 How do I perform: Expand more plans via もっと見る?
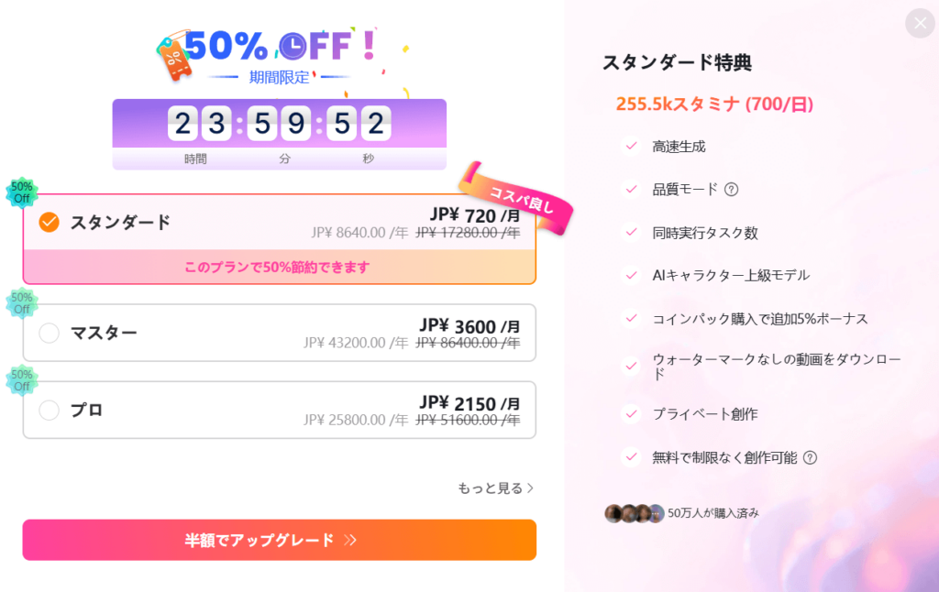coord(495,488)
